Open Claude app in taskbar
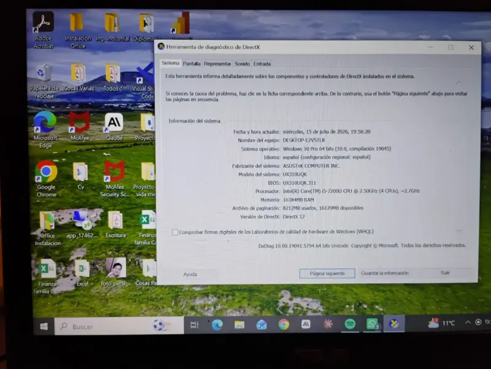 coord(306,324)
